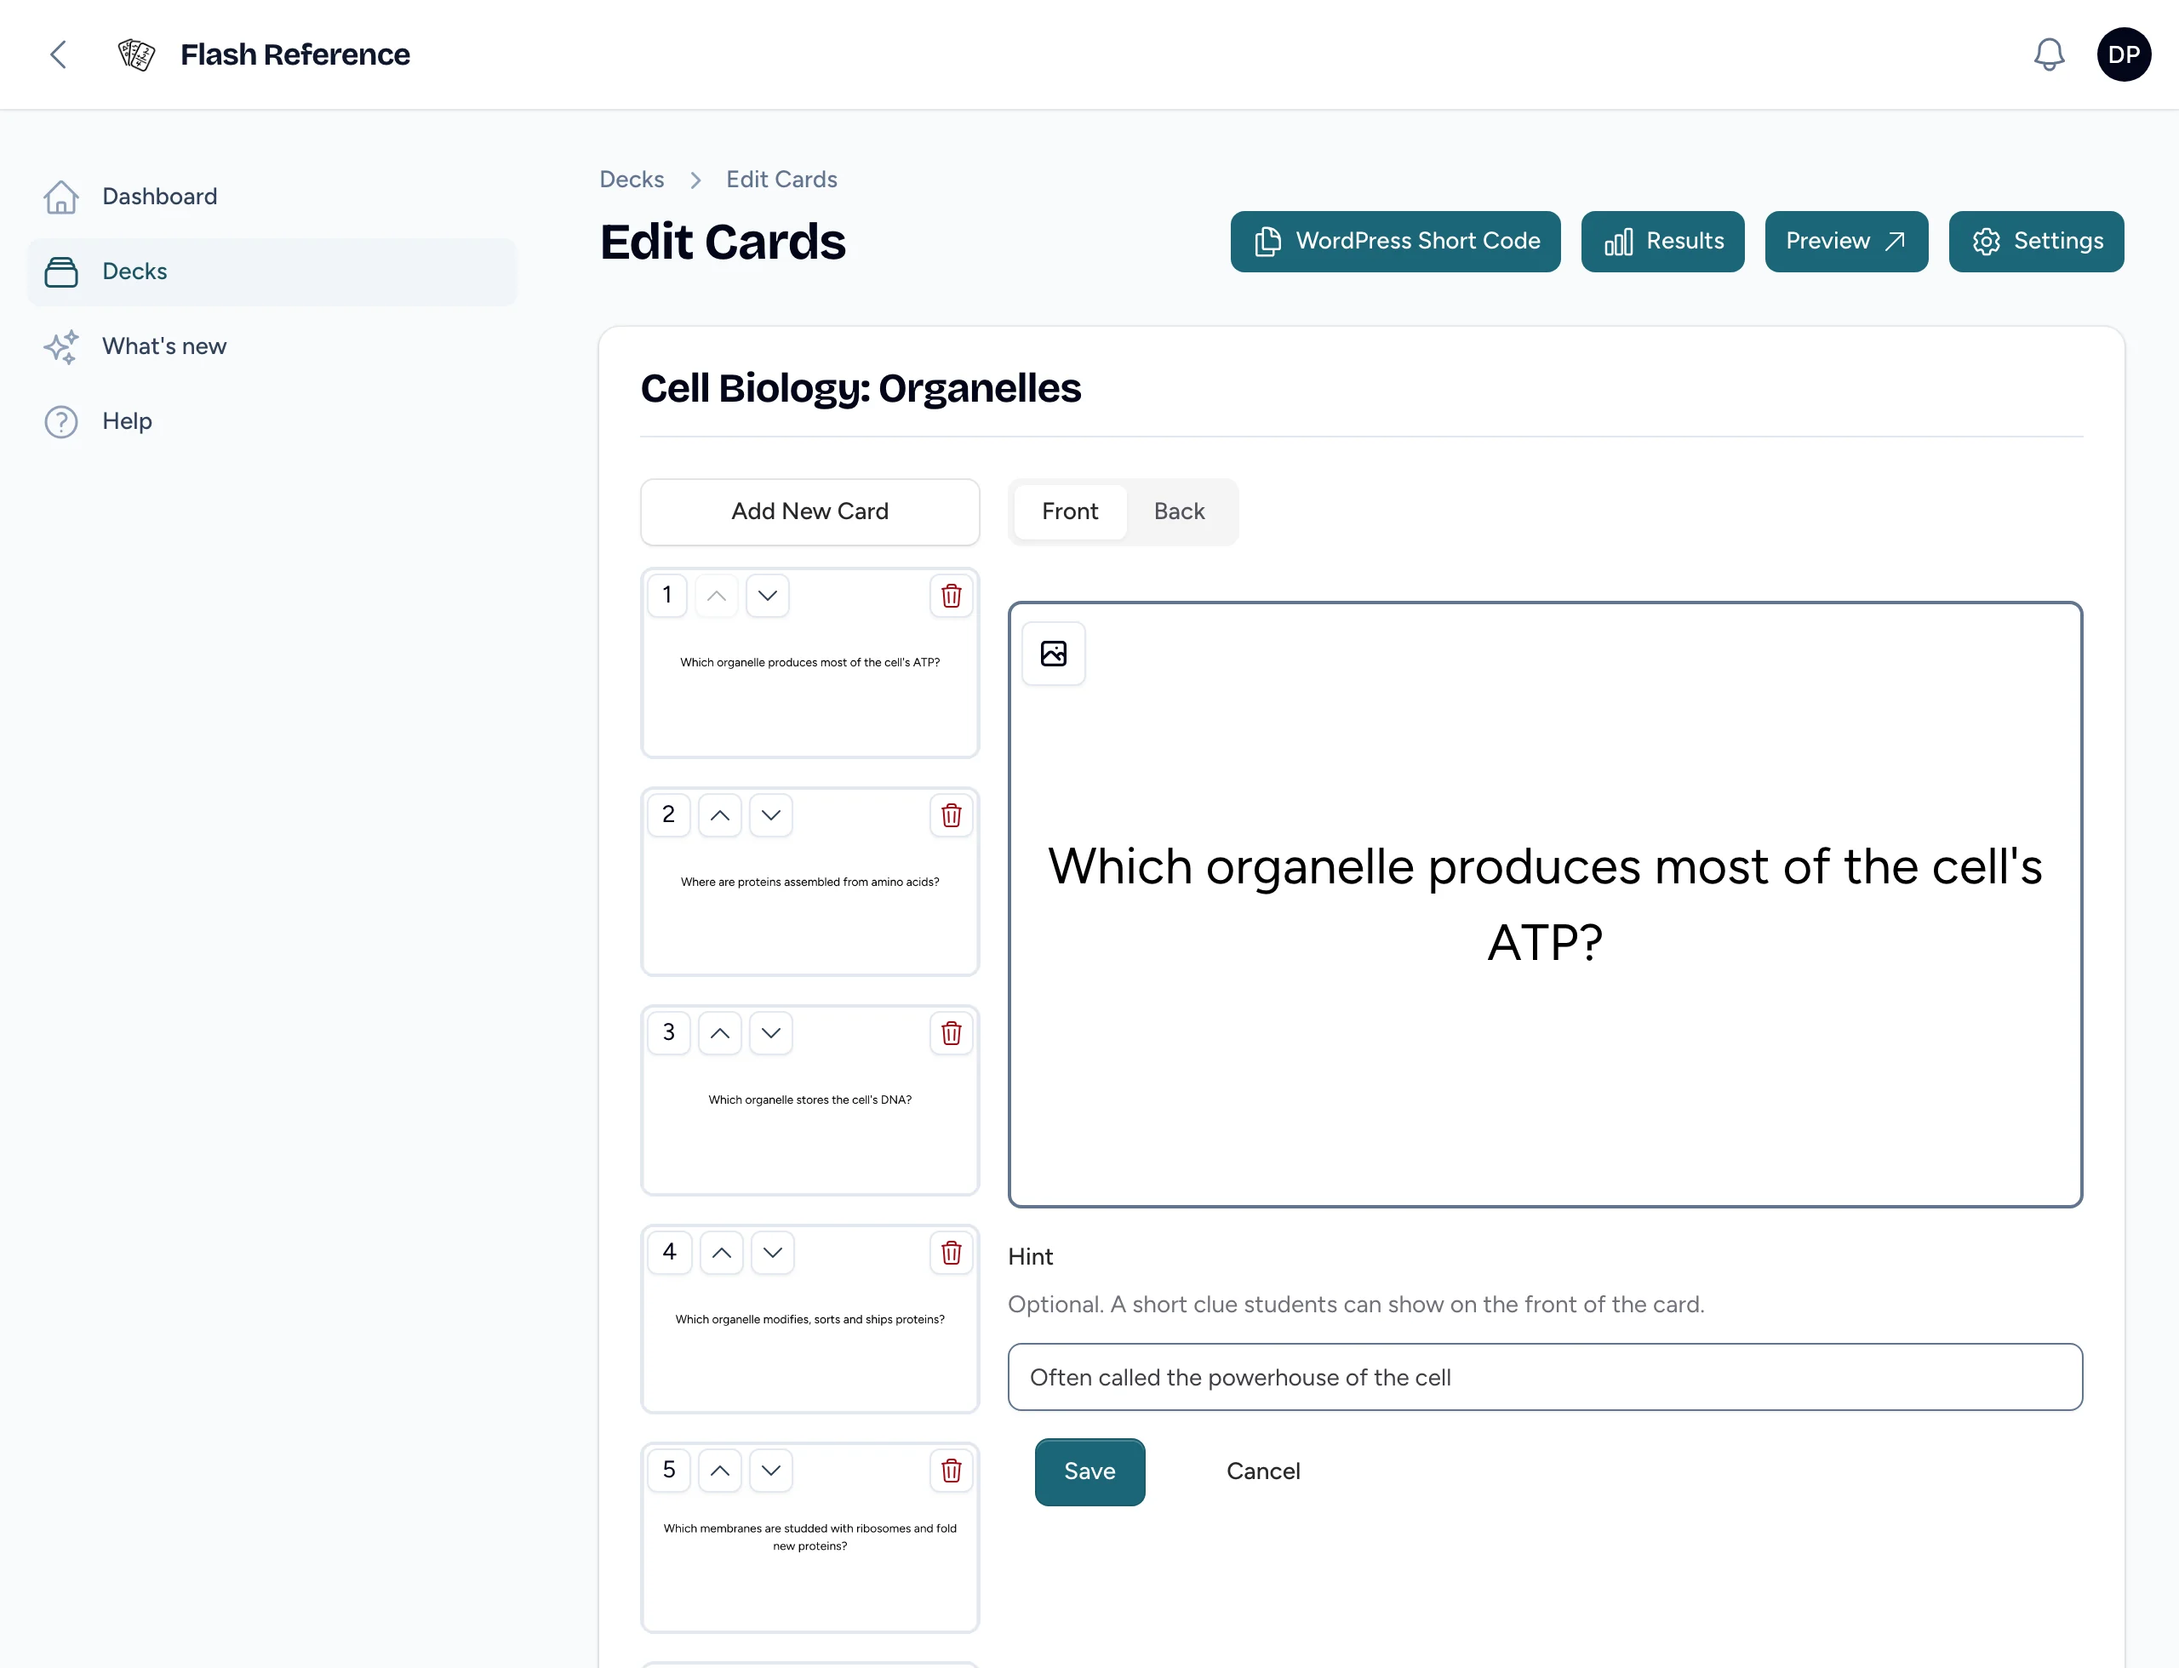
Task: Click Add New Card
Action: coord(809,511)
